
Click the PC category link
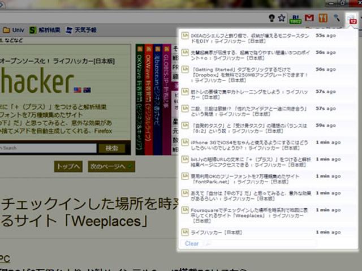tap(5, 259)
